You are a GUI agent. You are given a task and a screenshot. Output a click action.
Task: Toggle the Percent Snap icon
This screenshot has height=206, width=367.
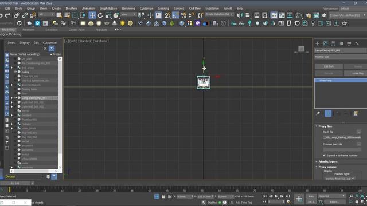tap(183, 15)
